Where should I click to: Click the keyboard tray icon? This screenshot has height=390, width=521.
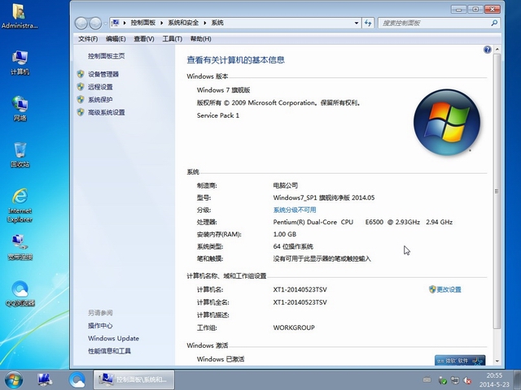pos(427,379)
